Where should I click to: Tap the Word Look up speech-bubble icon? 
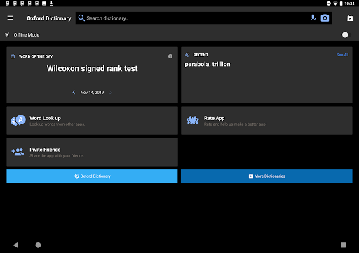(18, 120)
